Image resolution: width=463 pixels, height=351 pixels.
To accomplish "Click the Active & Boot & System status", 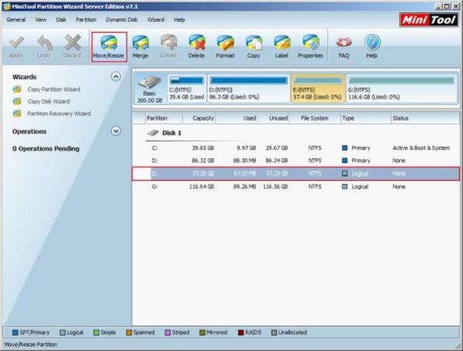I will (x=421, y=148).
